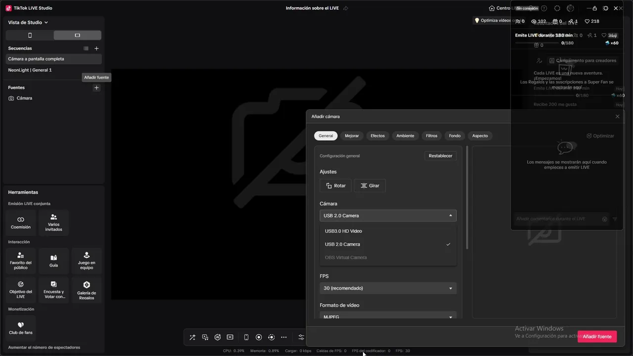Open the Encuesta y Votar tool
The height and width of the screenshot is (356, 633).
tap(53, 290)
